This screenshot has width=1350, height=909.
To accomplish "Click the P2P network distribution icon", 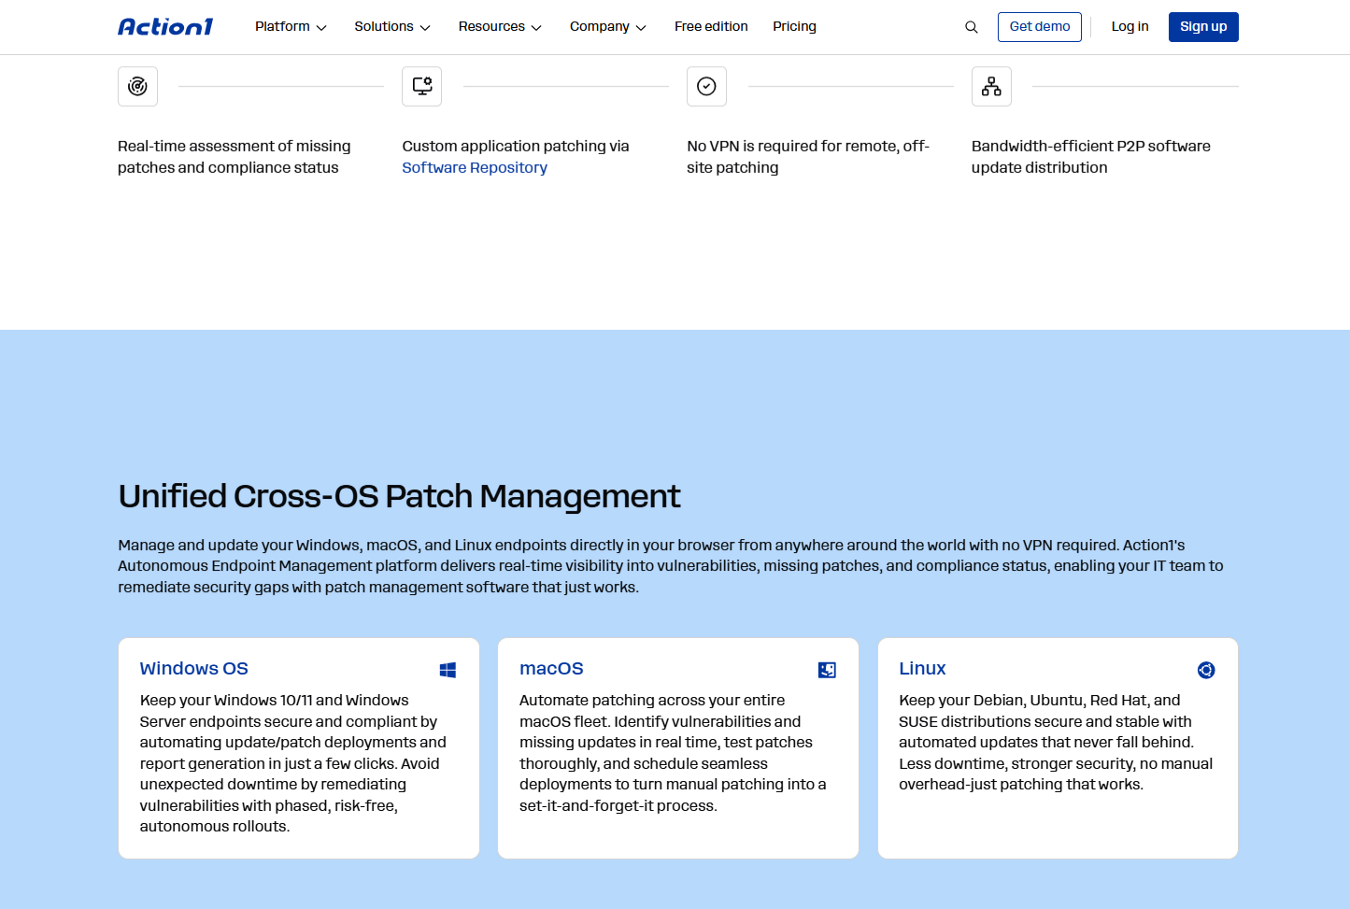I will [x=991, y=86].
